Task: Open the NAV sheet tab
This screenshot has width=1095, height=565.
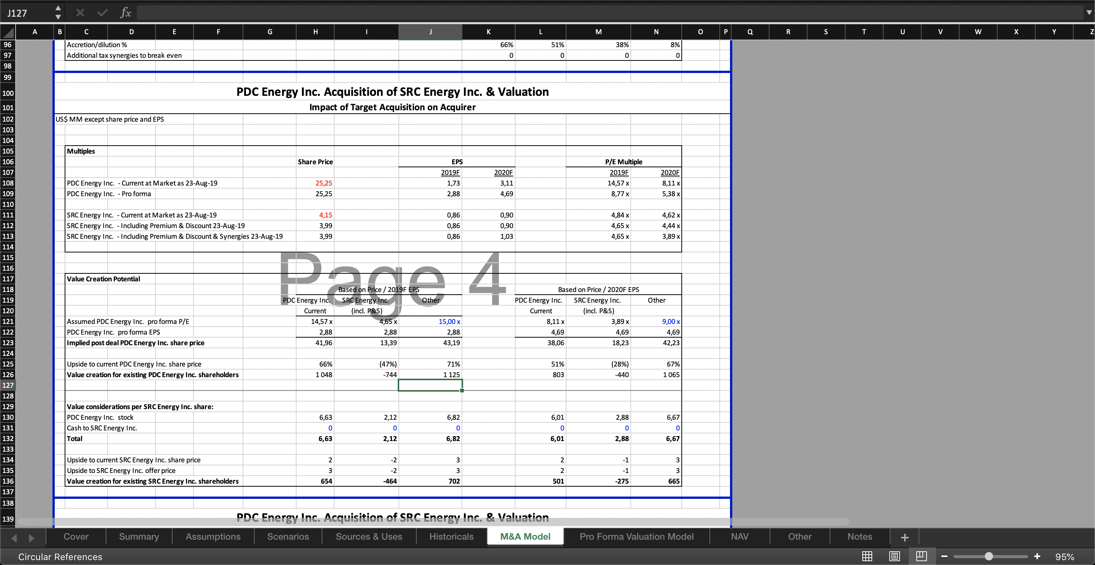Action: tap(740, 536)
